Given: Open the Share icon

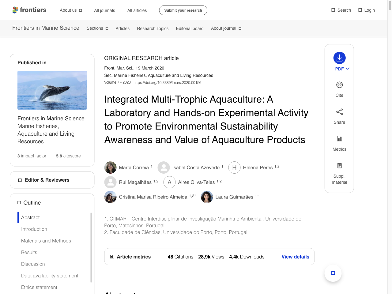Looking at the screenshot, I should point(339,112).
